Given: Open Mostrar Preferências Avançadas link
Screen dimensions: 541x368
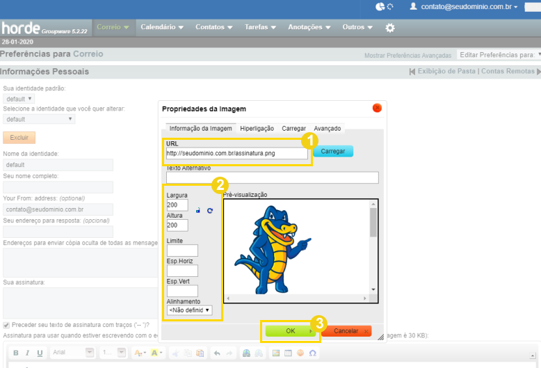Looking at the screenshot, I should click(407, 56).
